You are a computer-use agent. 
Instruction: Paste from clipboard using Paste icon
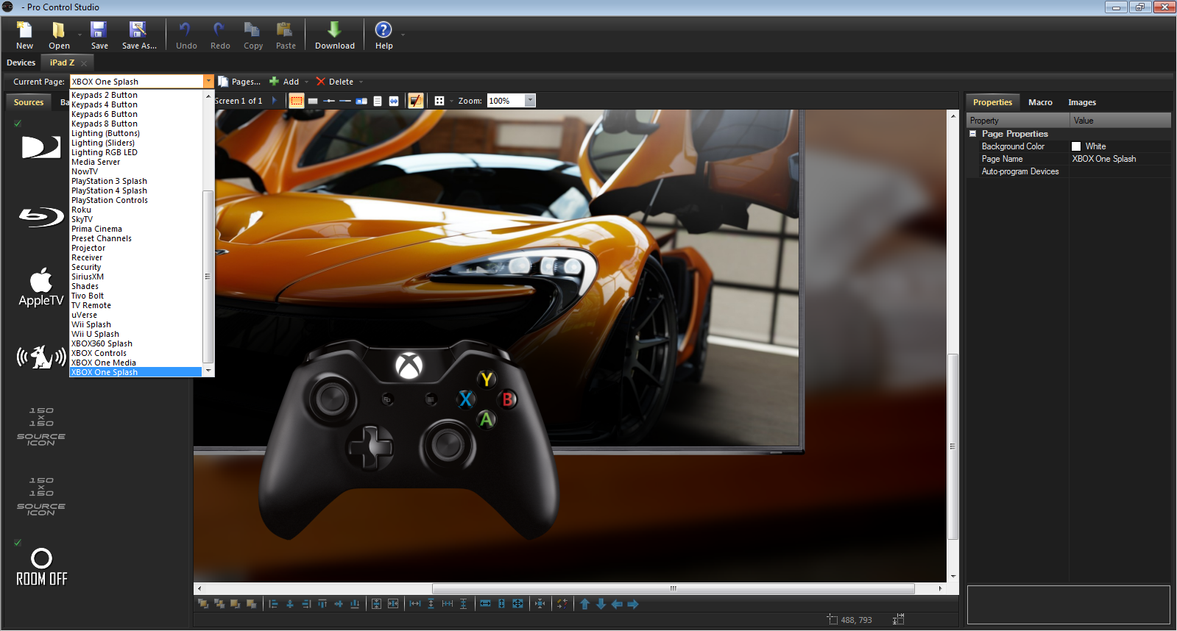[x=286, y=35]
